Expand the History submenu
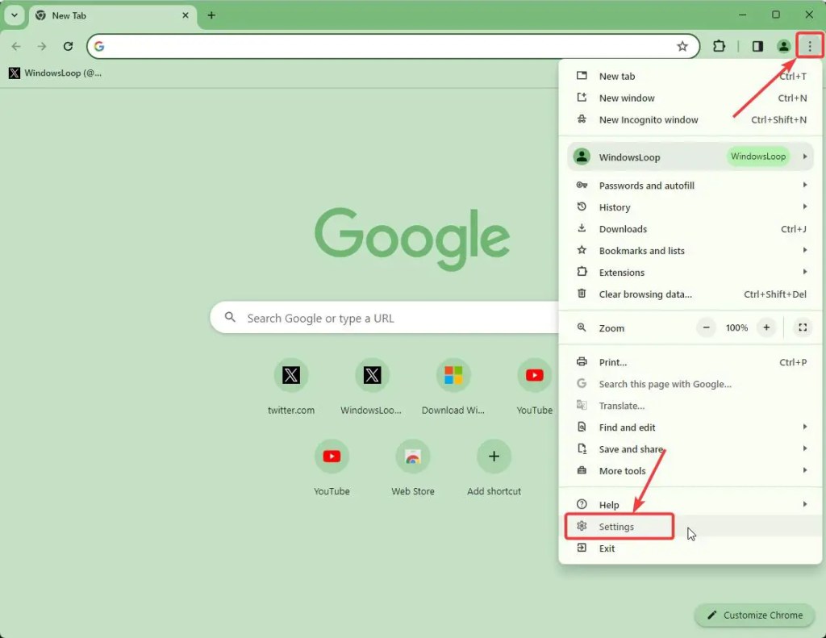The width and height of the screenshot is (826, 638). pos(690,207)
